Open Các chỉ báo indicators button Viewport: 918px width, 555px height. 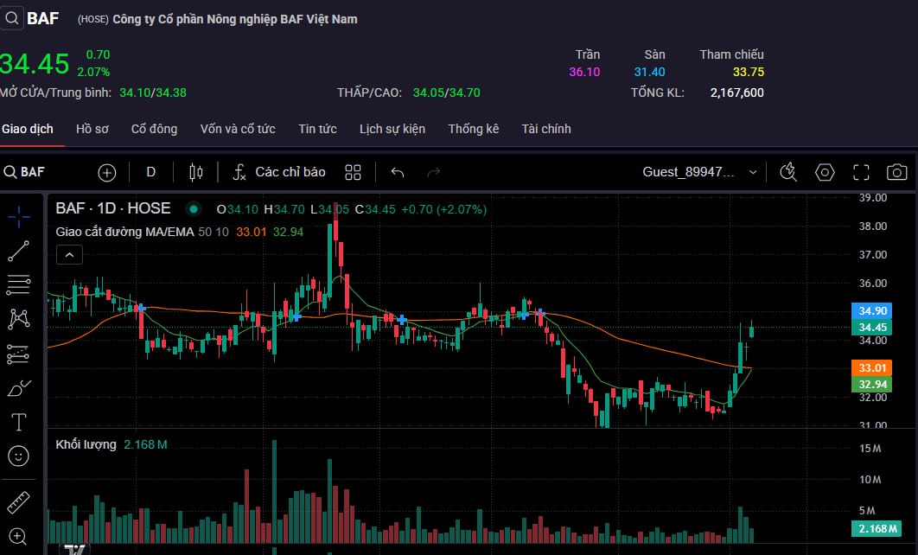pos(279,172)
